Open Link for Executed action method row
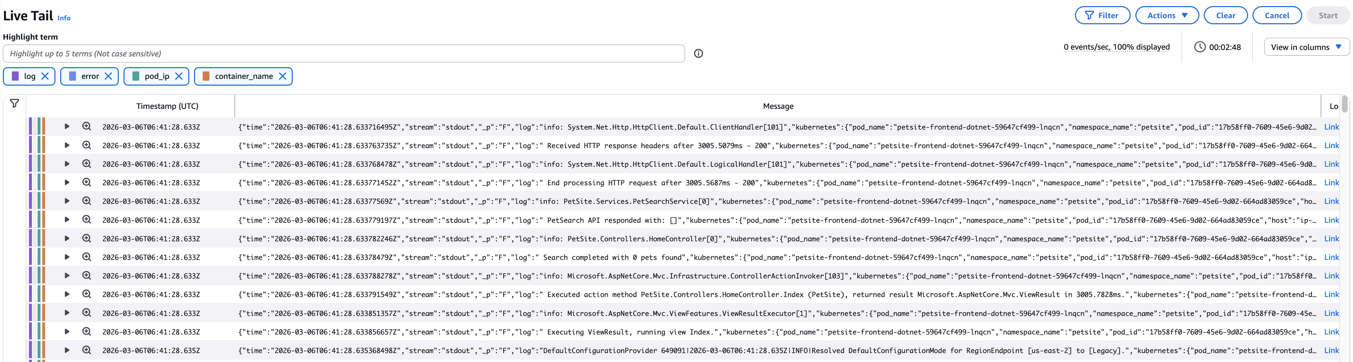1353x362 pixels. coord(1332,295)
